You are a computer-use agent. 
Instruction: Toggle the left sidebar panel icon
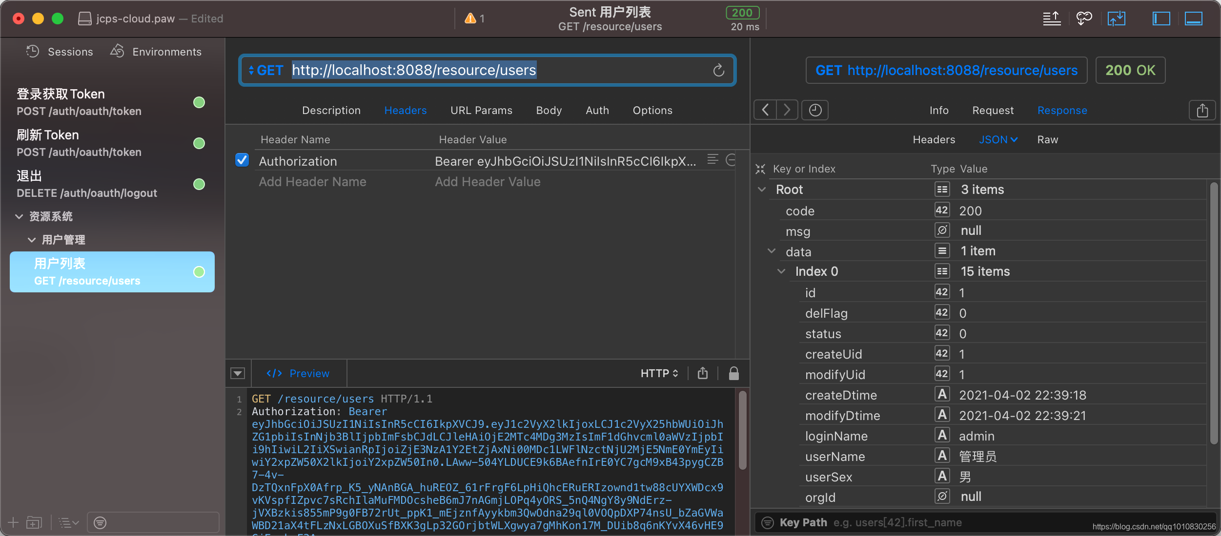pyautogui.click(x=1161, y=19)
